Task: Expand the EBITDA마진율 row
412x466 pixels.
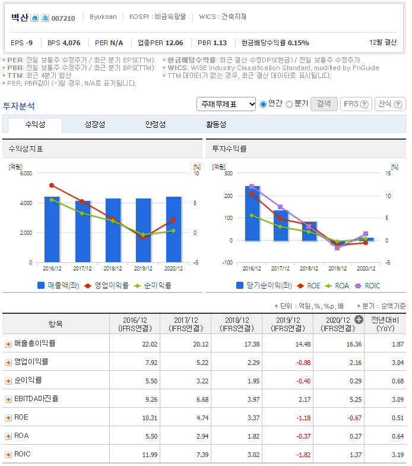Action: pos(8,399)
